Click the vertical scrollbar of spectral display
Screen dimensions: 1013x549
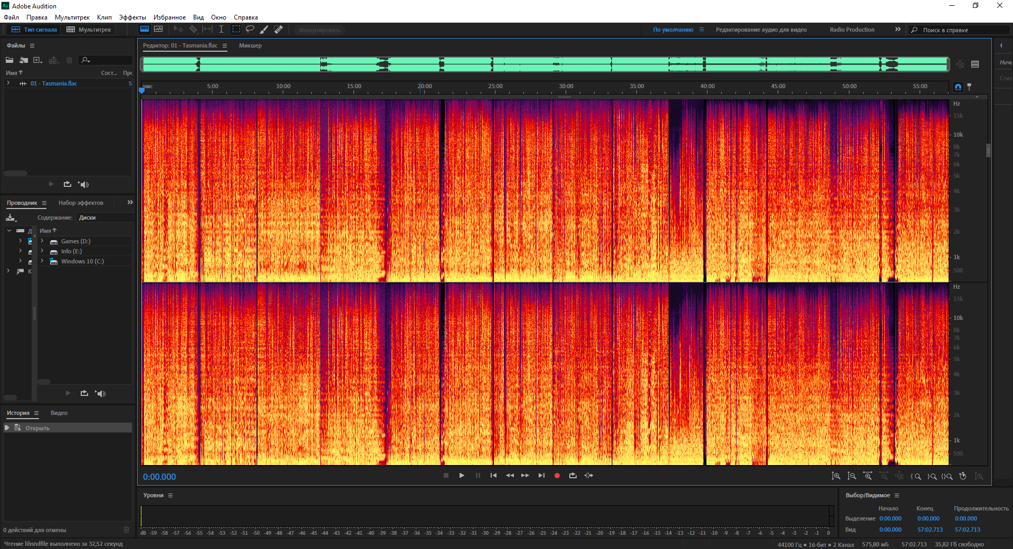click(x=988, y=150)
